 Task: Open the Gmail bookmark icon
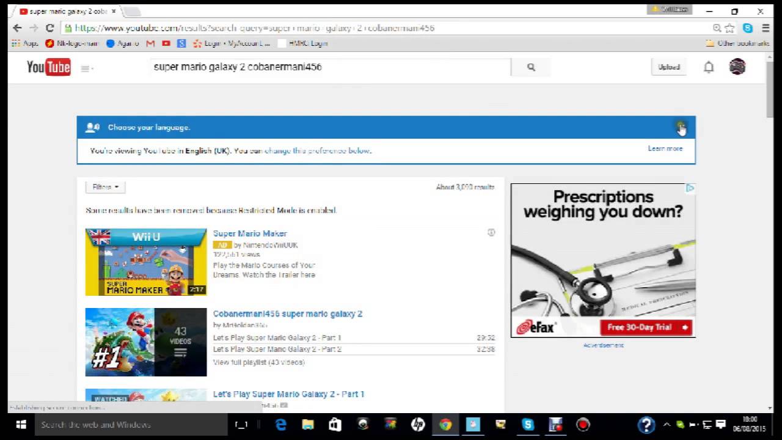150,43
